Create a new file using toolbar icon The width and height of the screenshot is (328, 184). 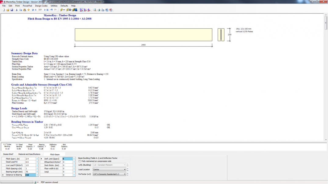(x=4, y=10)
